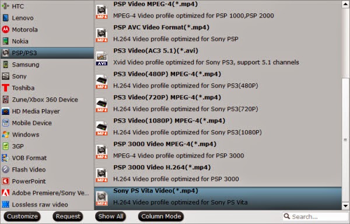Click the scrollbar up arrow

click(x=345, y=5)
